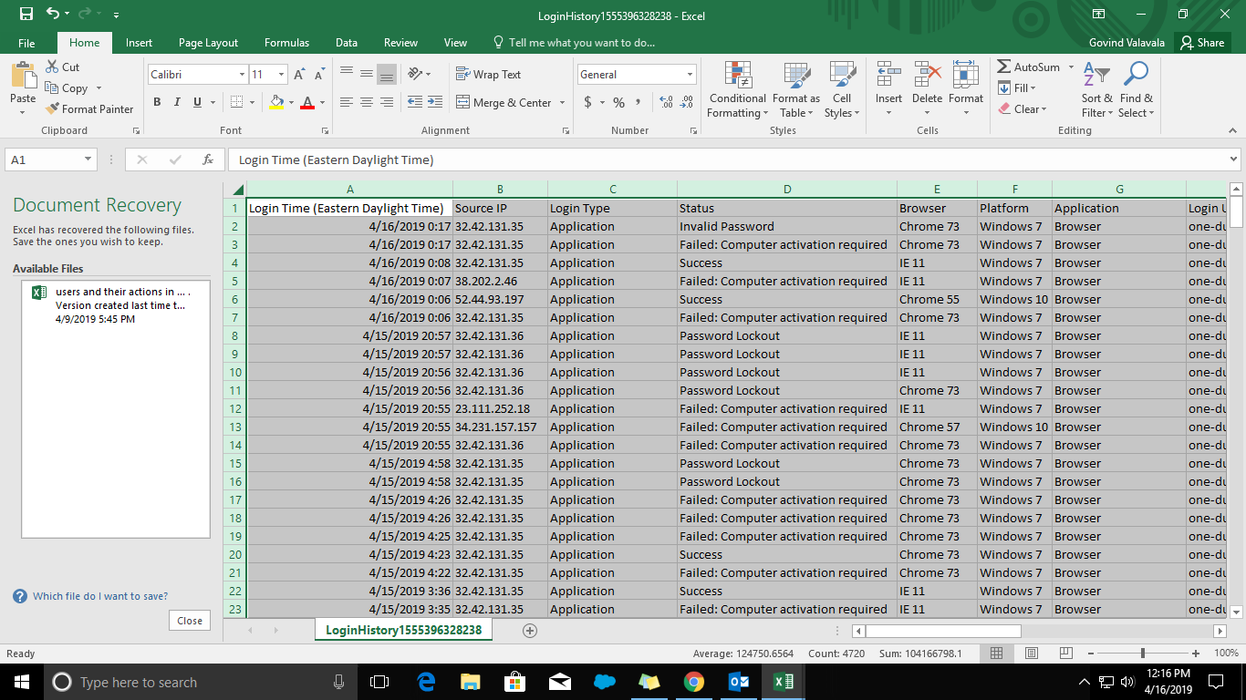Close the Document Recovery pane

click(189, 620)
